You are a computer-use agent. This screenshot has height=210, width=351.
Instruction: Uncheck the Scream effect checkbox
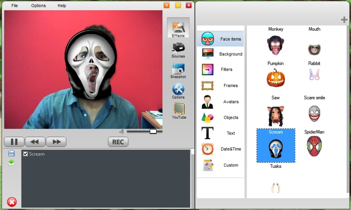click(25, 154)
